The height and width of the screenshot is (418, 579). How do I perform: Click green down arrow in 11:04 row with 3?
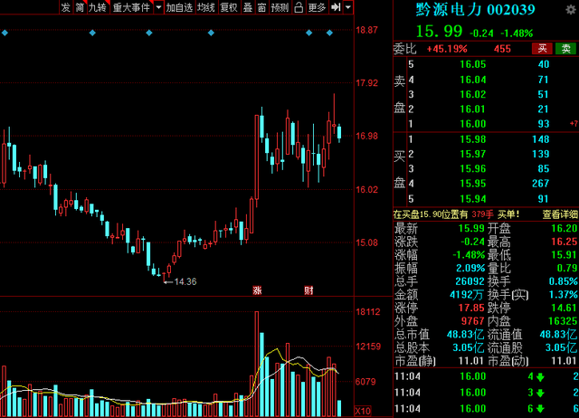tap(540, 393)
